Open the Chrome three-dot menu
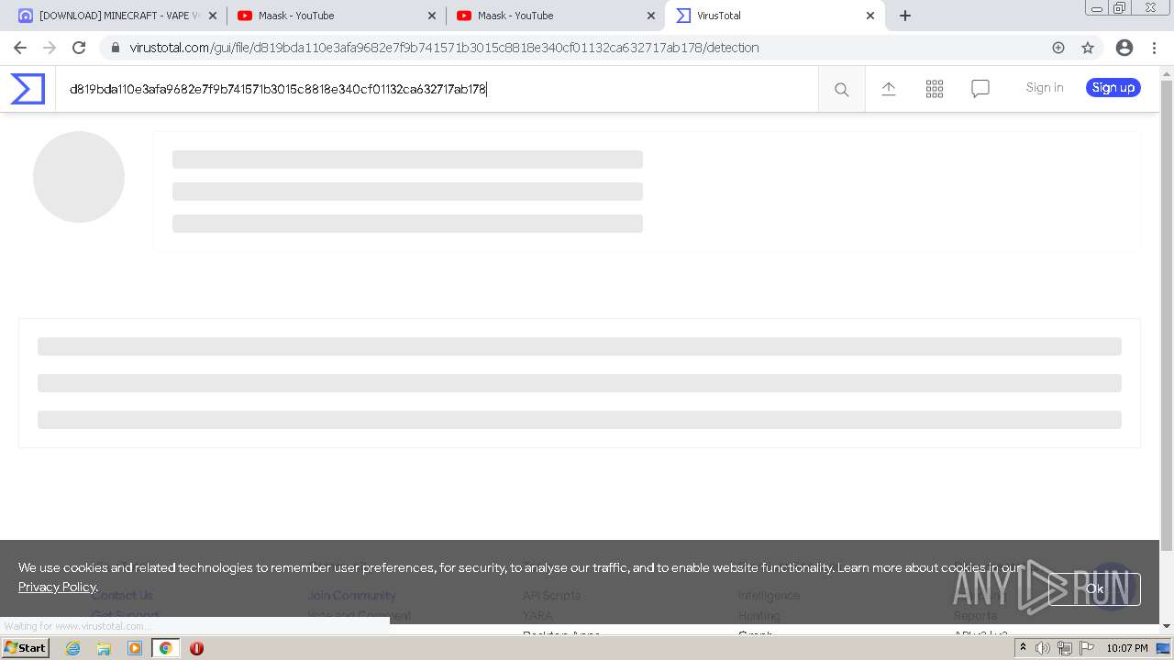This screenshot has width=1174, height=660. click(1154, 48)
